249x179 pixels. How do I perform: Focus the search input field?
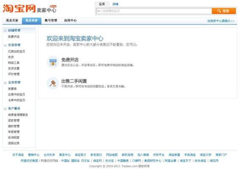pyautogui.click(x=154, y=11)
